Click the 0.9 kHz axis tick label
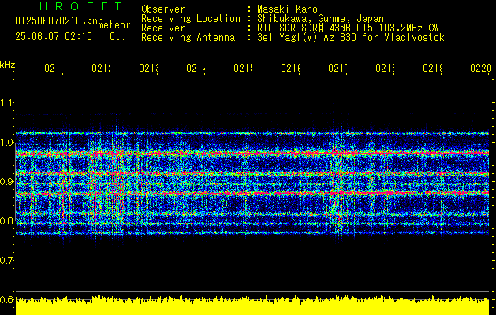Screen dimensions: 496x315 7,181
